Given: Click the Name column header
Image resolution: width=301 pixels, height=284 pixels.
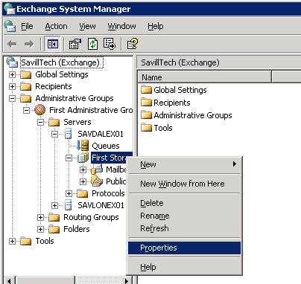Looking at the screenshot, I should pos(204,77).
